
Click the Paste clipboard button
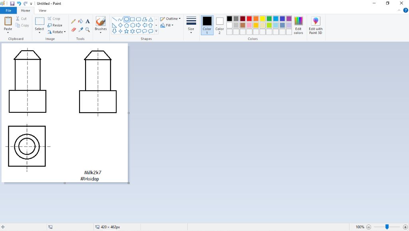pos(8,23)
